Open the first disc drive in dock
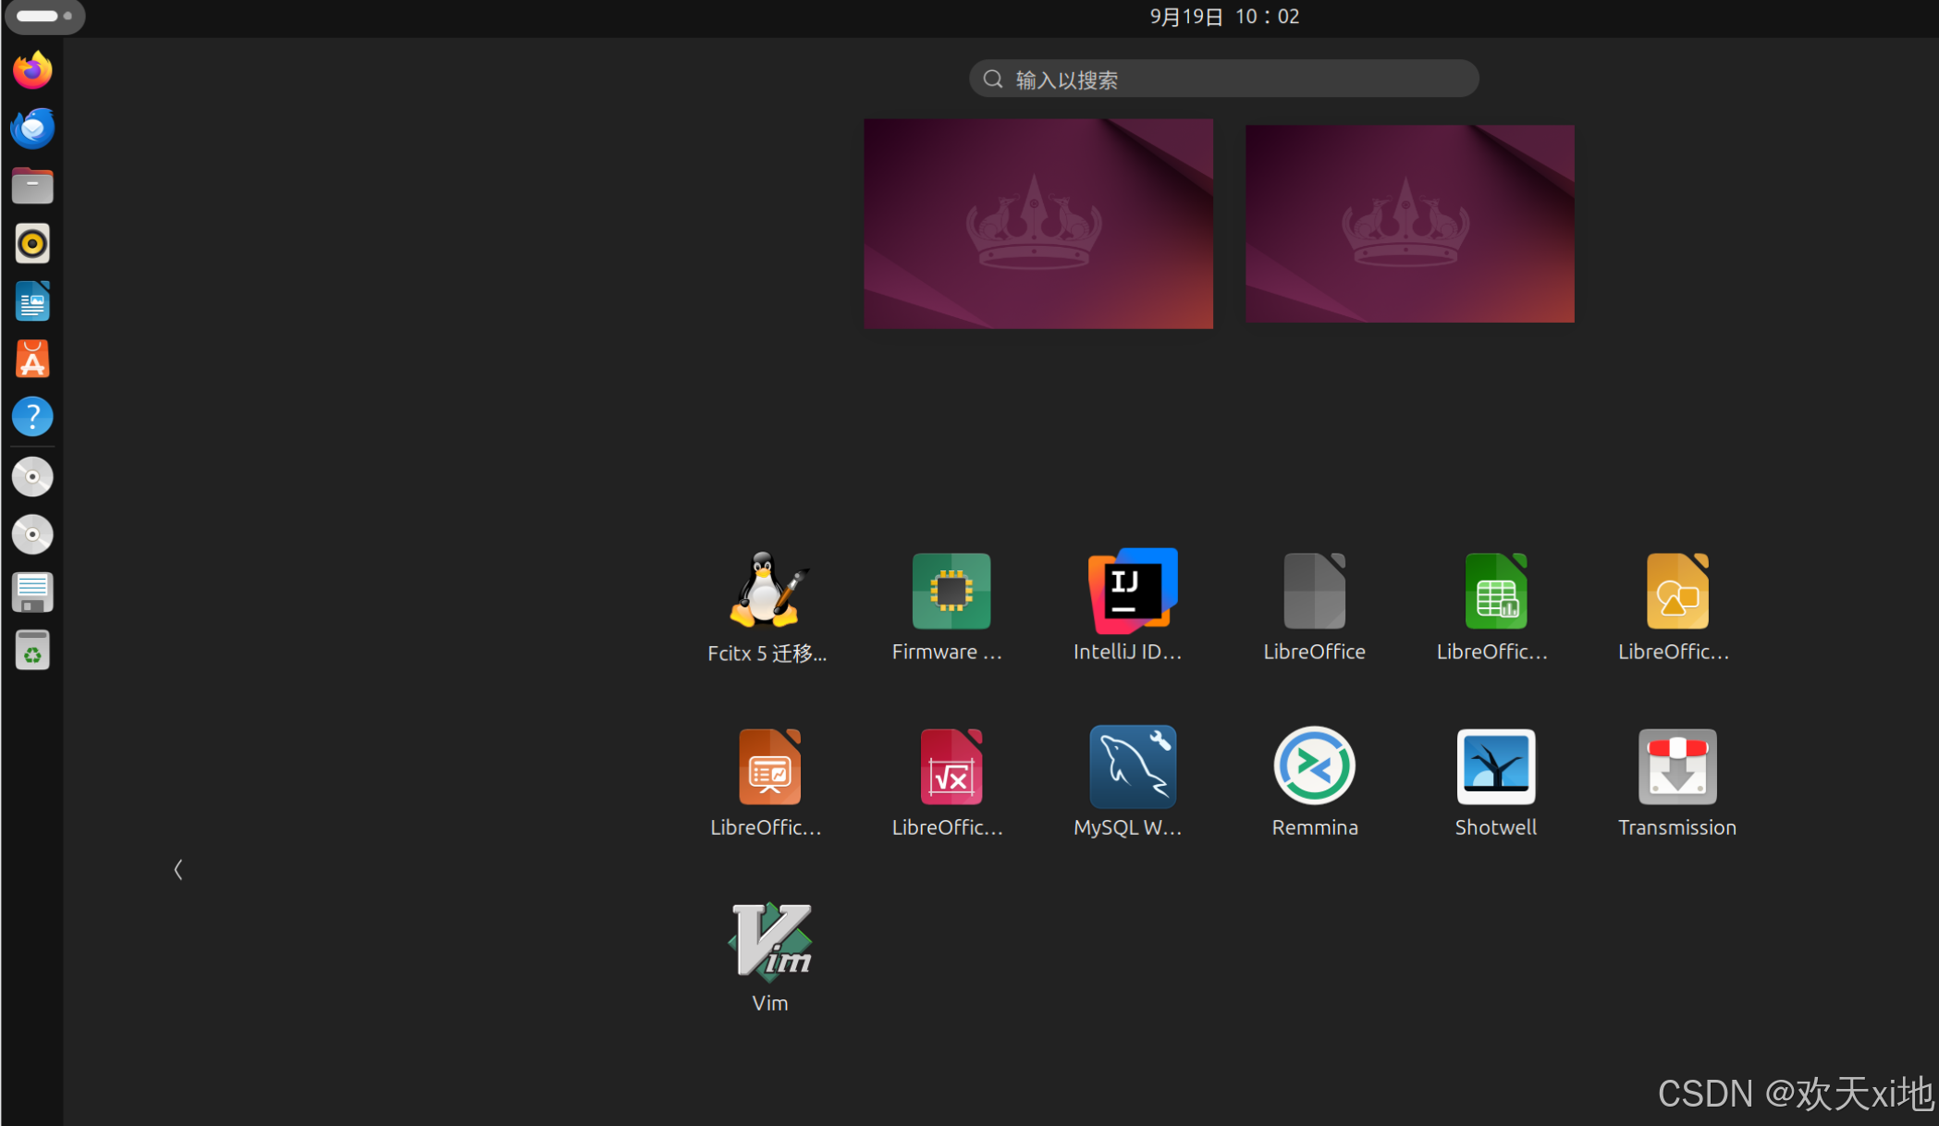This screenshot has width=1939, height=1126. pyautogui.click(x=32, y=477)
